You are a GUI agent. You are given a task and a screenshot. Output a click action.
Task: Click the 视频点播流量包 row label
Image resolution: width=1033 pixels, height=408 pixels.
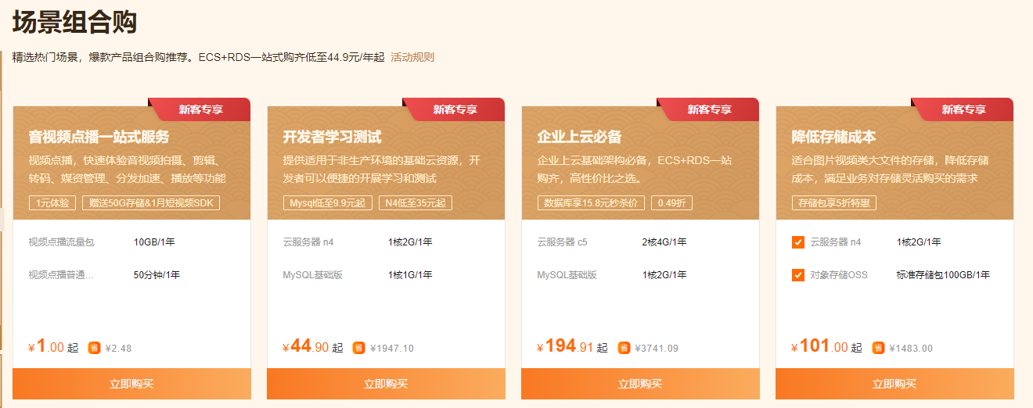coord(61,242)
